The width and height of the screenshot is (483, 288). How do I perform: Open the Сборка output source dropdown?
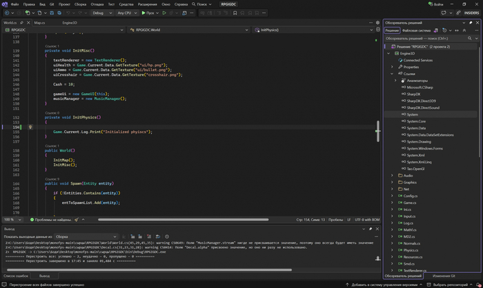[x=86, y=236]
